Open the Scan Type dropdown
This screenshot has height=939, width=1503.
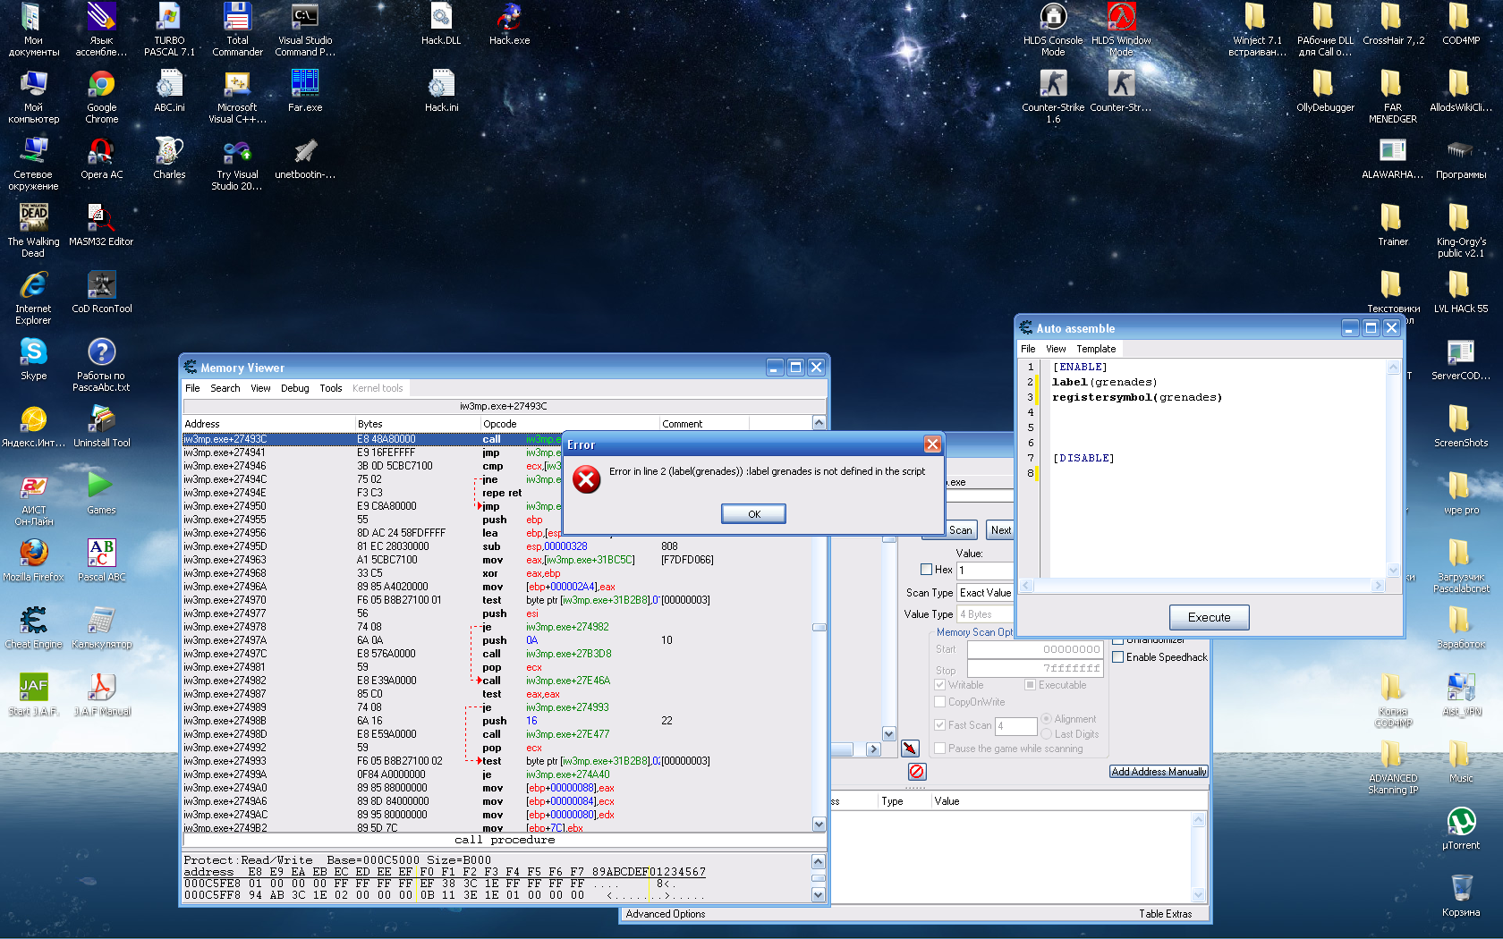click(x=984, y=593)
